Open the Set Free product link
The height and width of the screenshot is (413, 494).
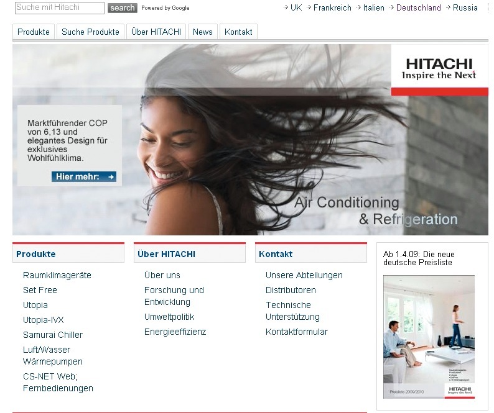[x=40, y=290]
